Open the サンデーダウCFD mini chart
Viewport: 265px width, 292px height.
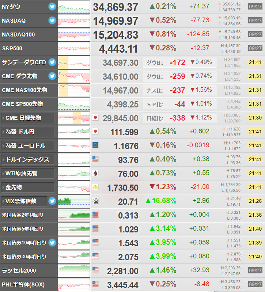tap(74, 62)
